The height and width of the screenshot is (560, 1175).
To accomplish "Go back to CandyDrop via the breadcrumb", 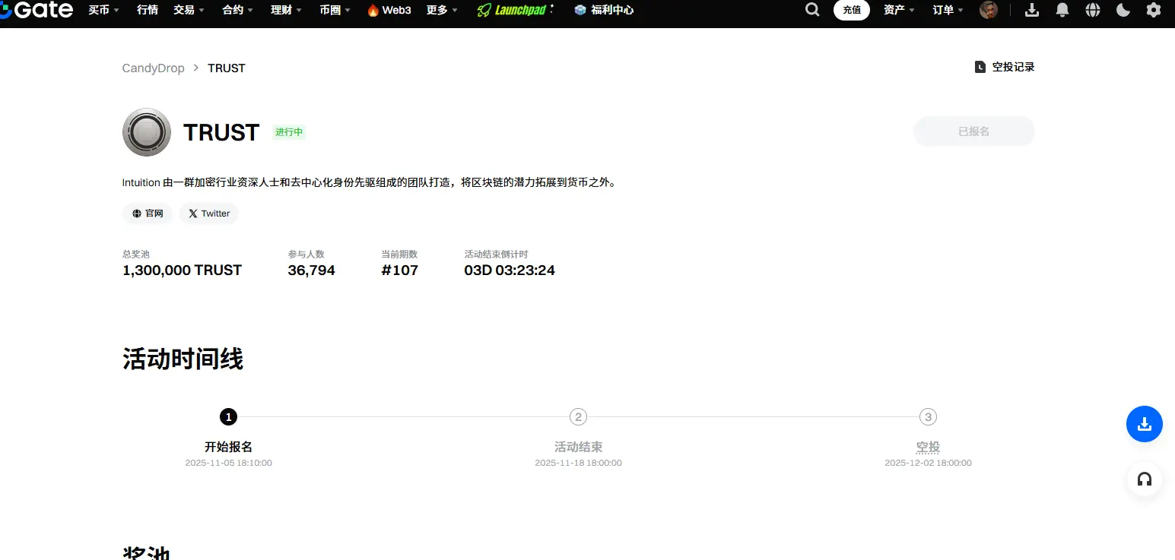I will 154,68.
